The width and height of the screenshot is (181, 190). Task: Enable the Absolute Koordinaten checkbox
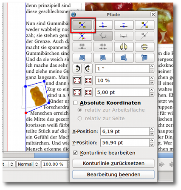(x=75, y=103)
